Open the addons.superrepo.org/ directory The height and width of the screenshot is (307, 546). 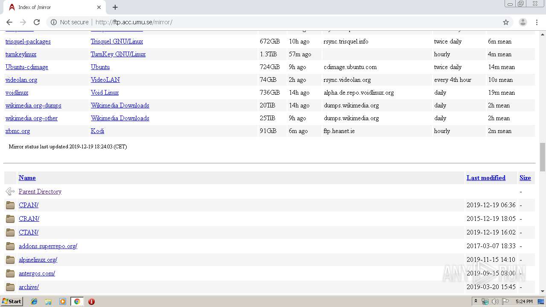coord(48,246)
